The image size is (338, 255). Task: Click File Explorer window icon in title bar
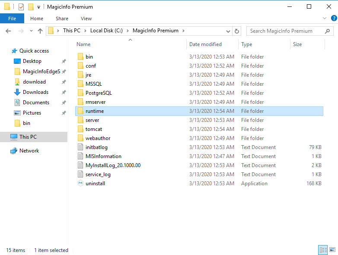[7, 7]
